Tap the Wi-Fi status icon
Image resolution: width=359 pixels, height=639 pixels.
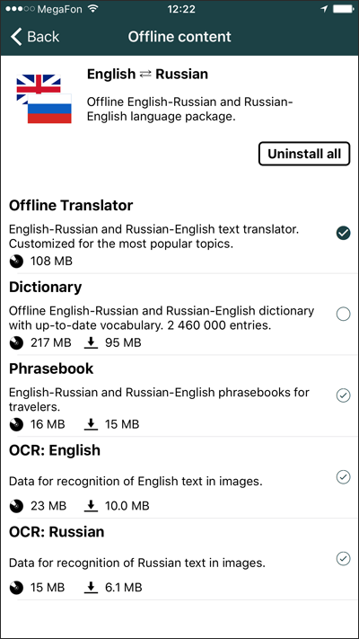point(93,9)
